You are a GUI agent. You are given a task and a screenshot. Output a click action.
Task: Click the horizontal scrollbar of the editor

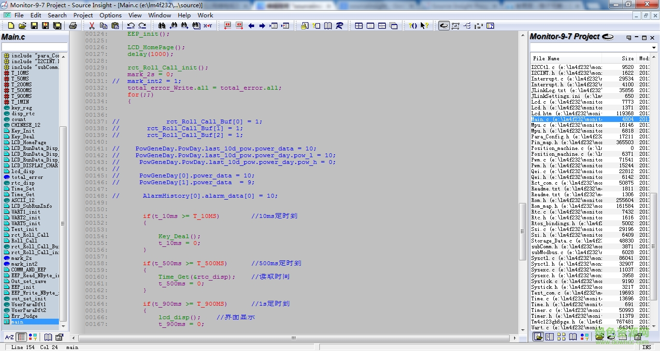[290, 338]
